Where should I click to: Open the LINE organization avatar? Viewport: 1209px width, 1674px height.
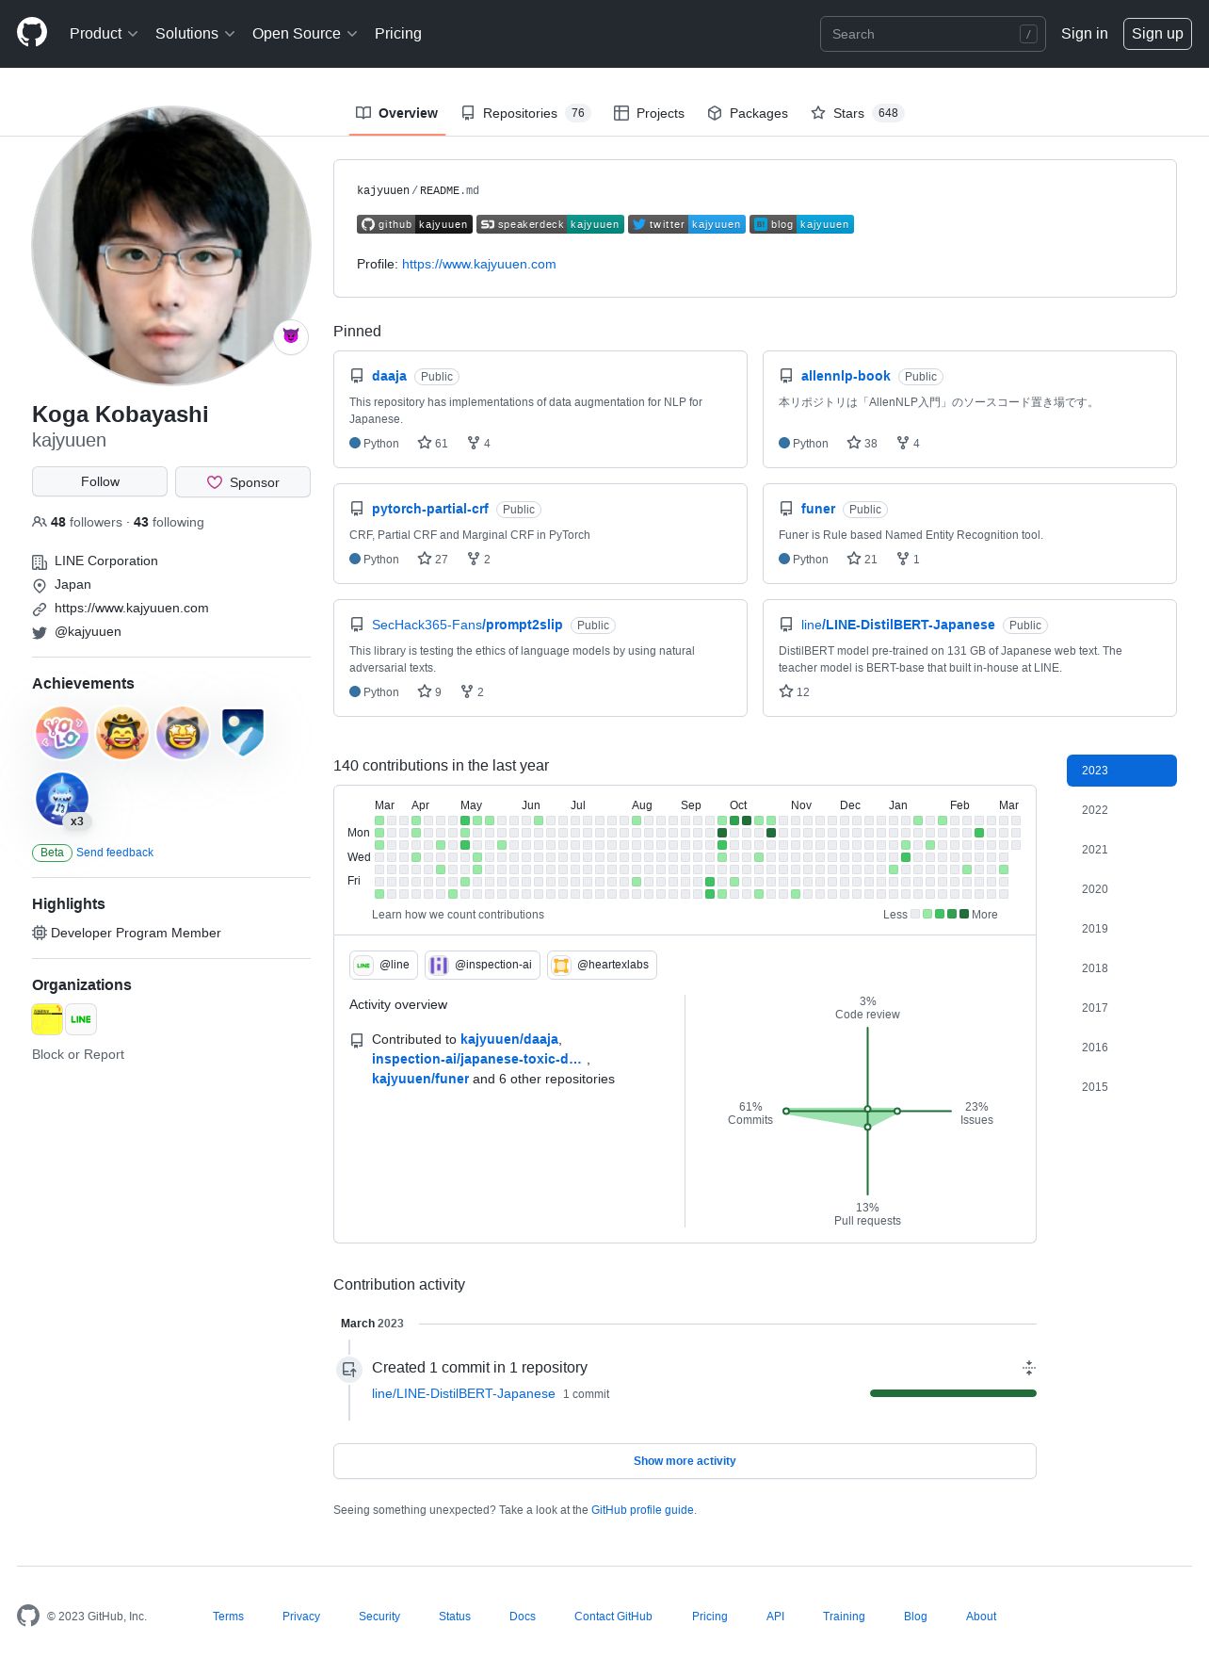(81, 1019)
